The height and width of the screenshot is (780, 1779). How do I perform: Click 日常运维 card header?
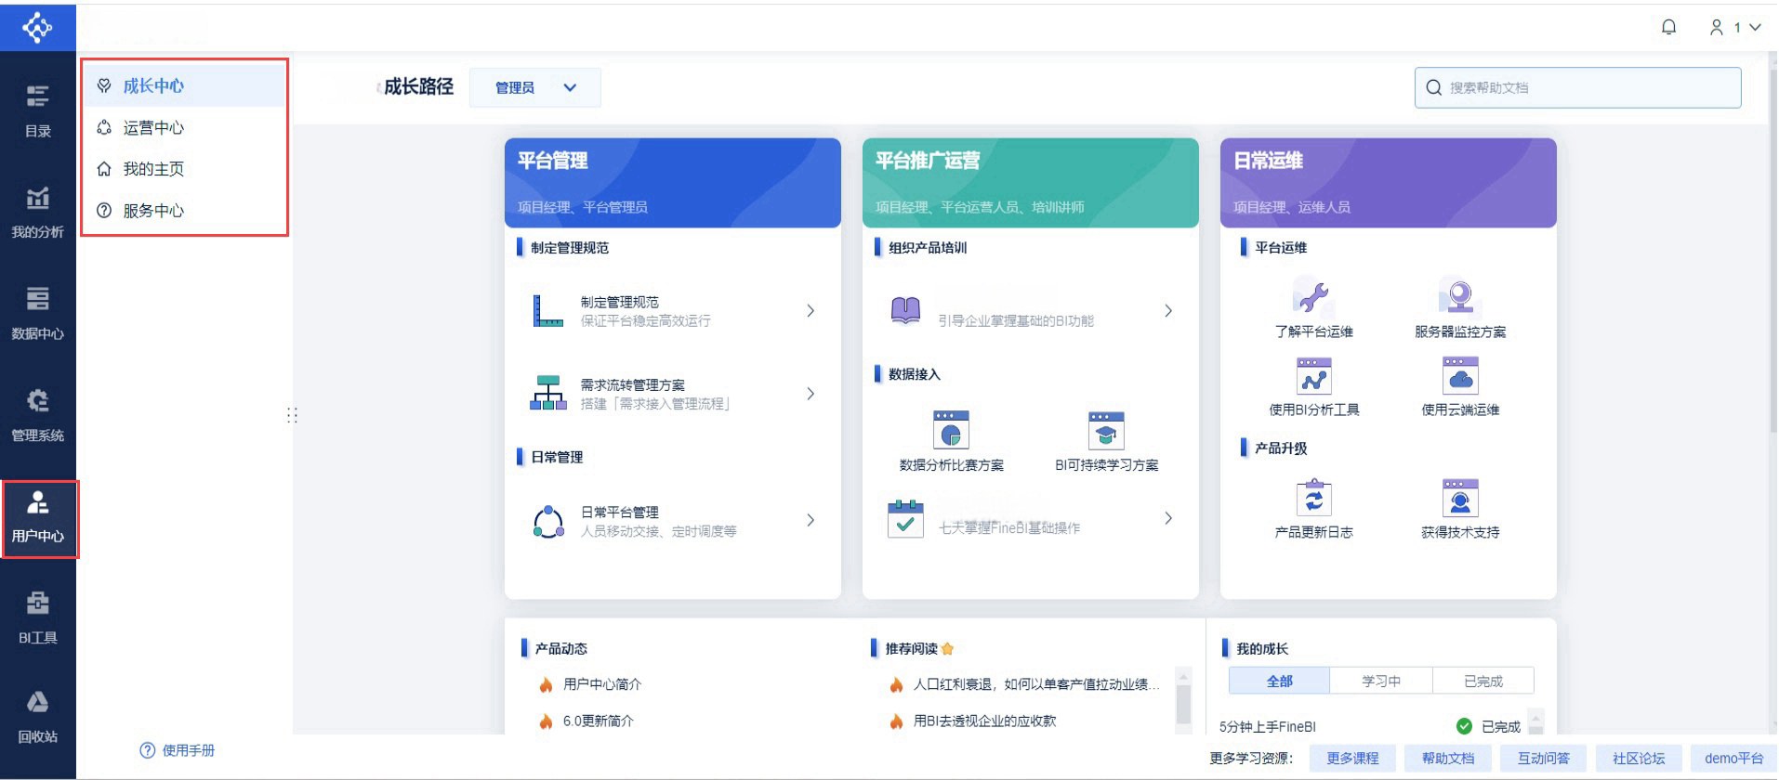(1389, 183)
